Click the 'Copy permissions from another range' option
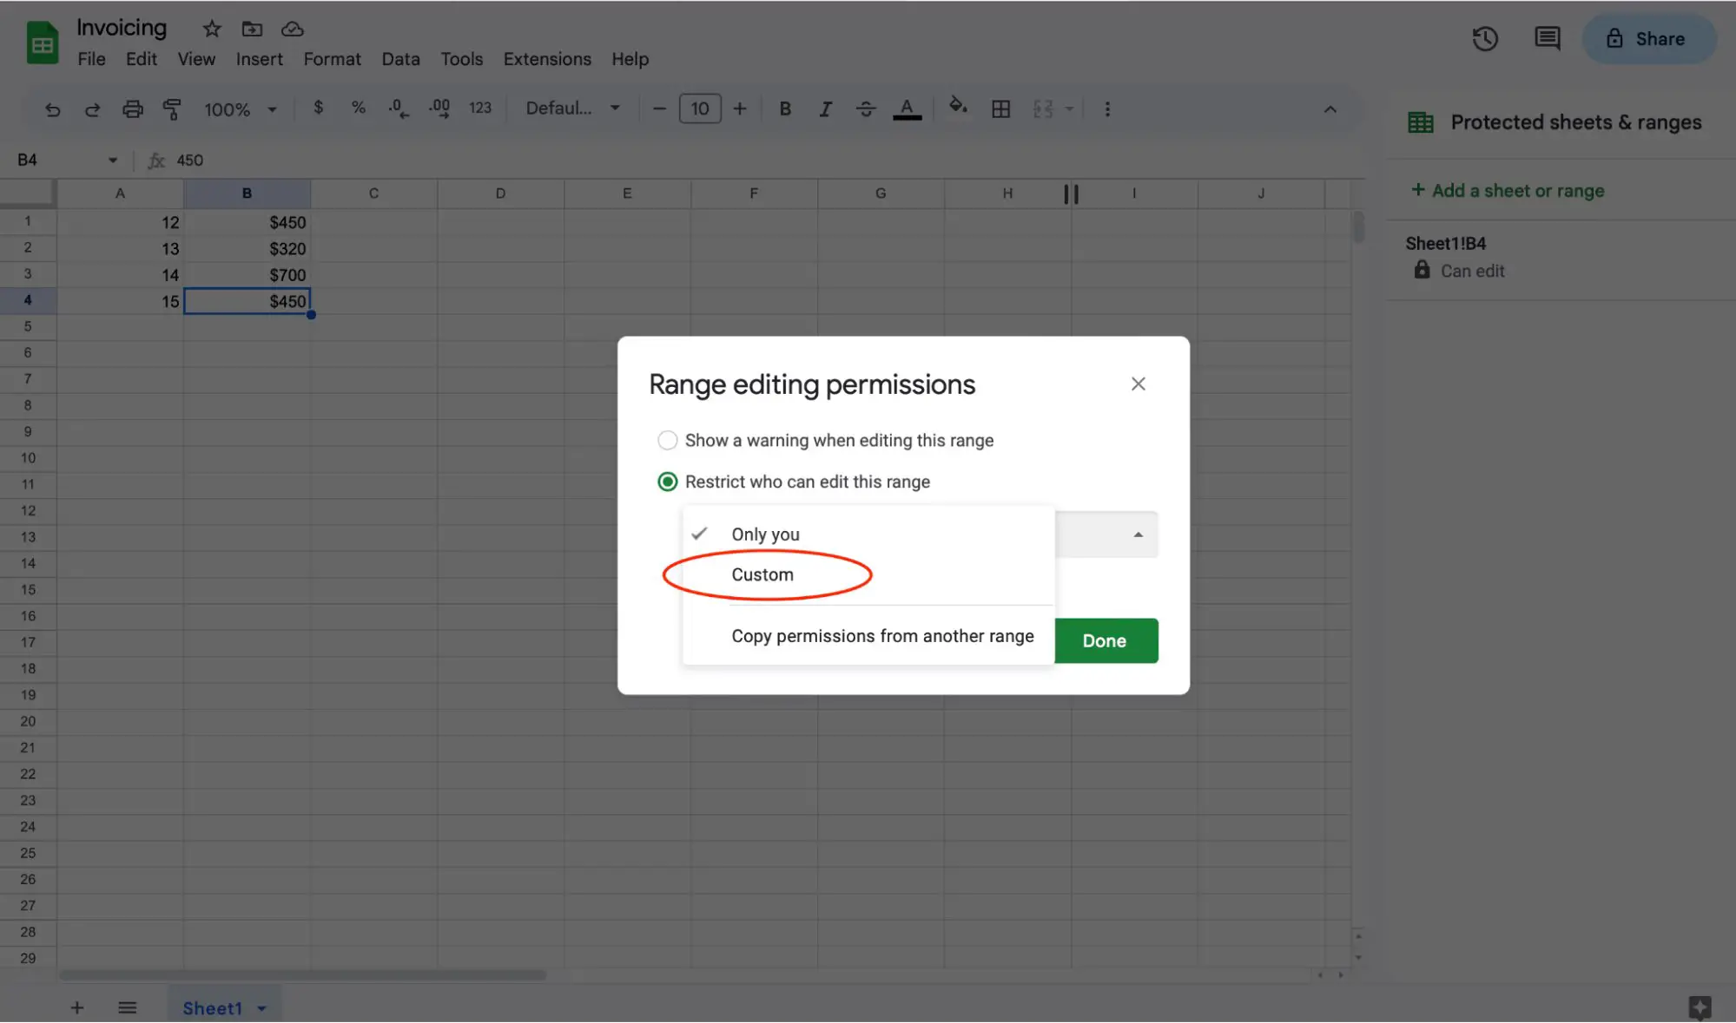The height and width of the screenshot is (1023, 1736). 882,634
